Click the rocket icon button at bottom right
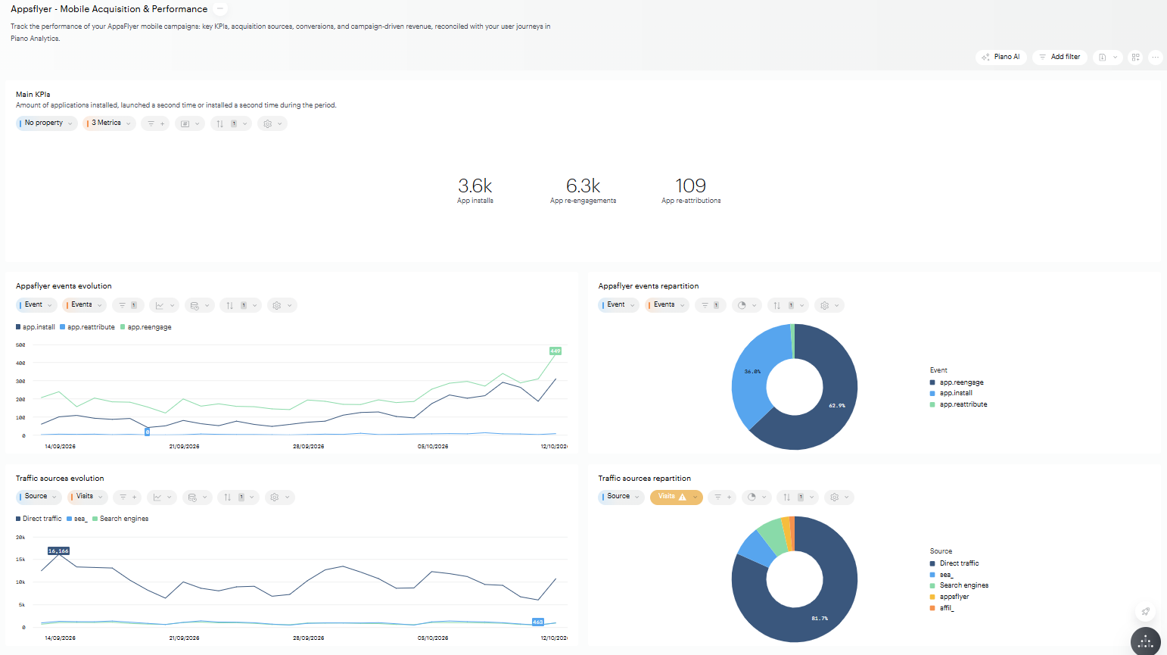The image size is (1167, 655). (x=1146, y=612)
